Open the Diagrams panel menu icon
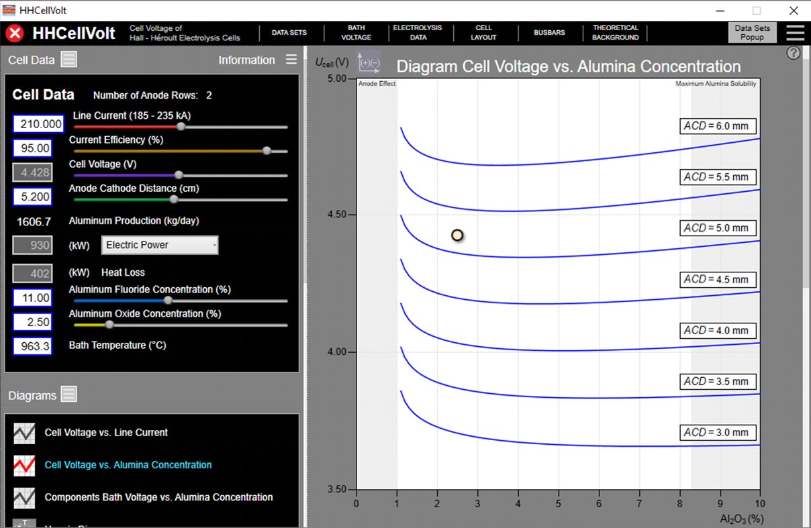Image resolution: width=811 pixels, height=528 pixels. tap(68, 394)
